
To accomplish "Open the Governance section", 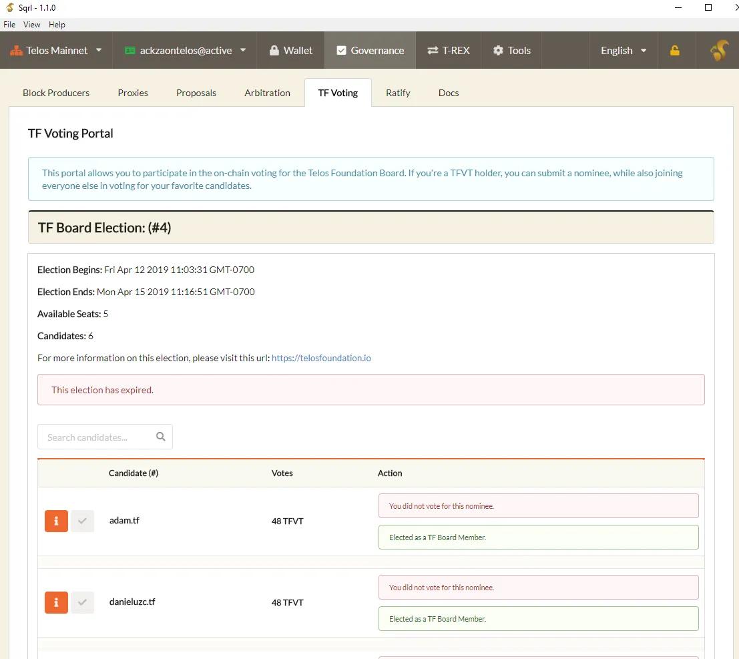I will [370, 51].
